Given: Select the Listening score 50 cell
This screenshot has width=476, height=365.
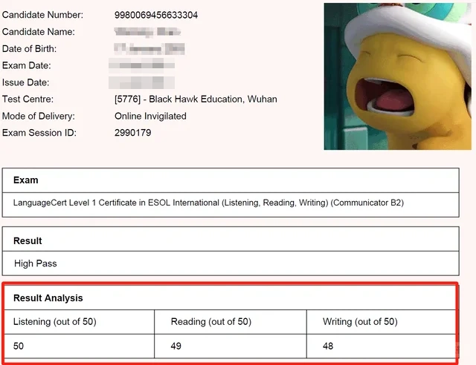Looking at the screenshot, I should pos(80,346).
